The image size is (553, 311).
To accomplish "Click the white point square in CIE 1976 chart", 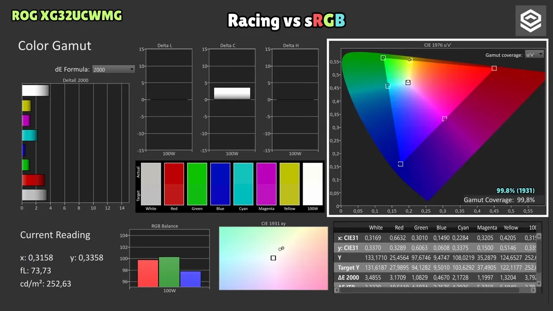I will (x=408, y=83).
